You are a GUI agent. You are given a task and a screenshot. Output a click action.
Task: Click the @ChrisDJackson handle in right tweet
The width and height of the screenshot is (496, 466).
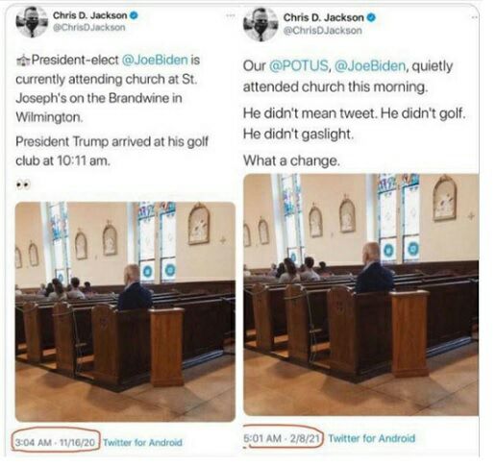[322, 31]
